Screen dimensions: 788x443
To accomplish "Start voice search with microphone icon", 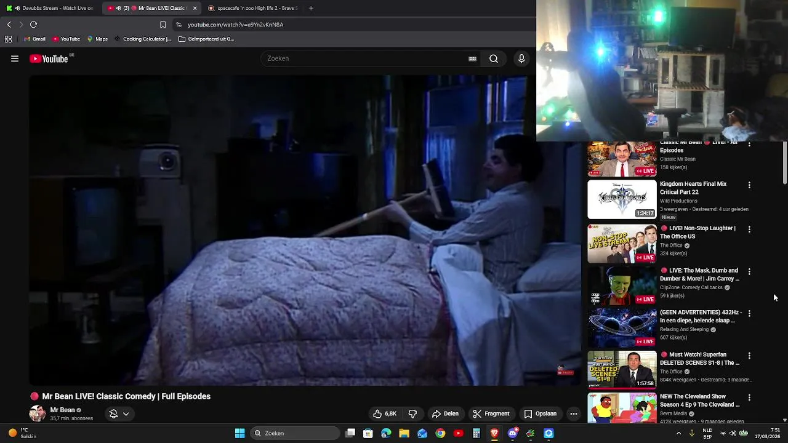I will (521, 59).
